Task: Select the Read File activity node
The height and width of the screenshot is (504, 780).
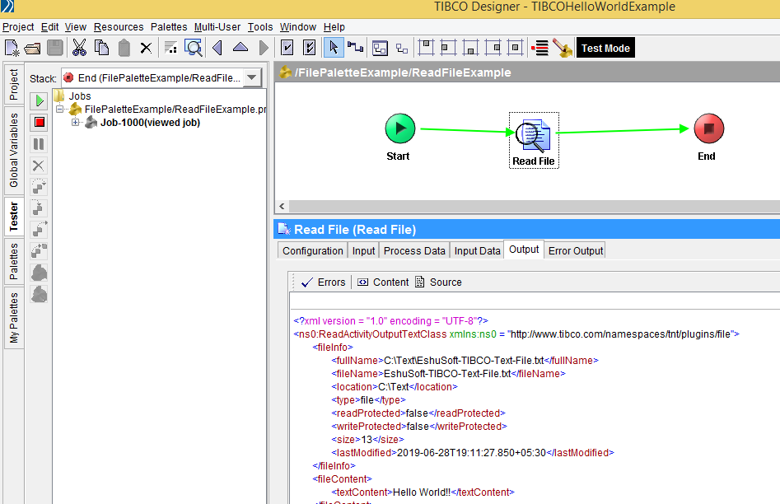Action: (533, 140)
